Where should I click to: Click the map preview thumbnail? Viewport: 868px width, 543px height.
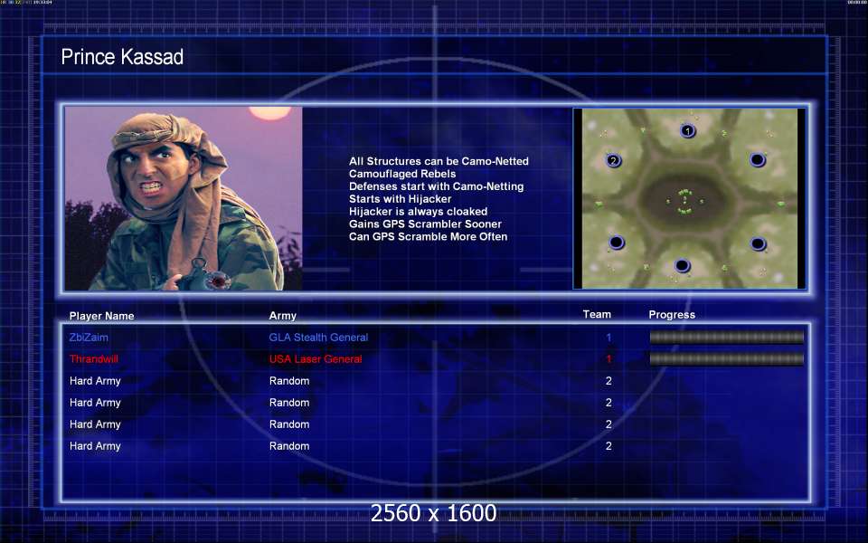pos(690,198)
